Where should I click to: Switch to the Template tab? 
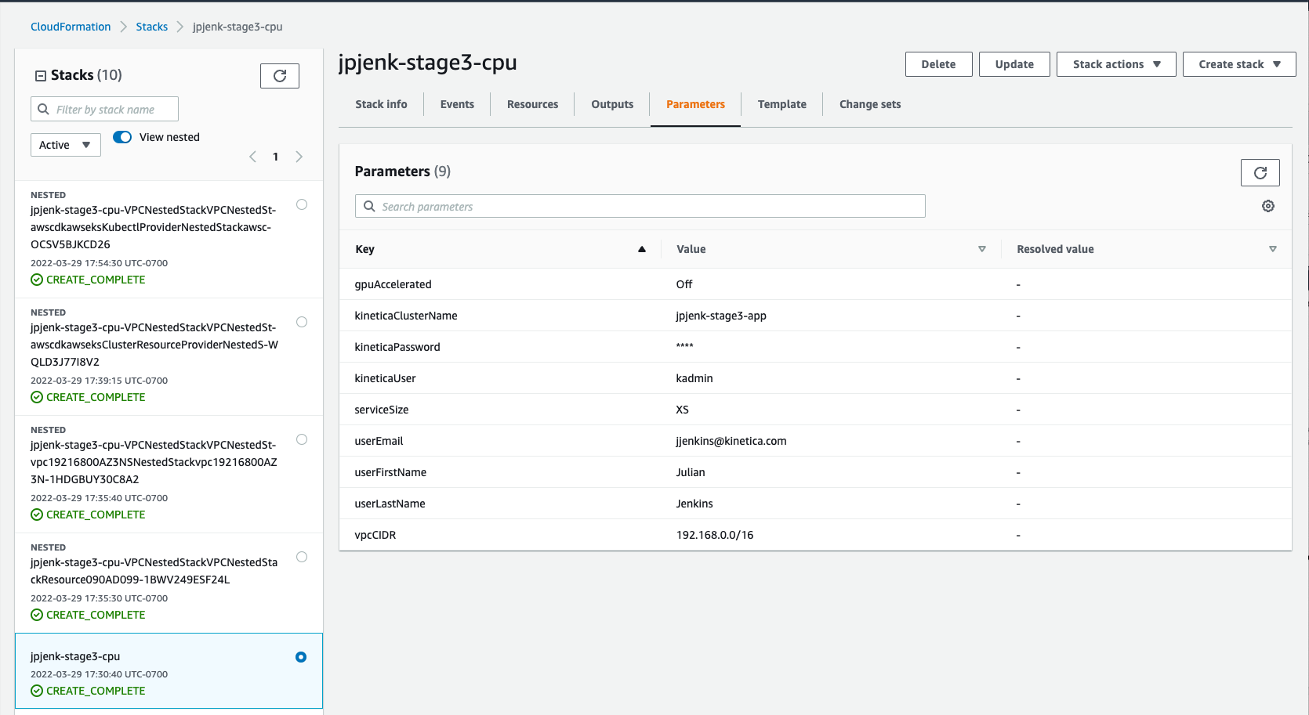(781, 103)
